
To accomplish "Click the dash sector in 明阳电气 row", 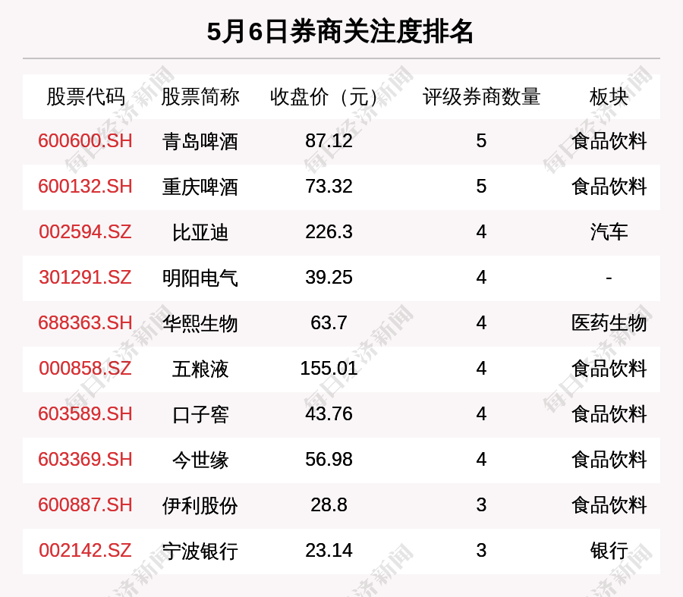I will (609, 278).
